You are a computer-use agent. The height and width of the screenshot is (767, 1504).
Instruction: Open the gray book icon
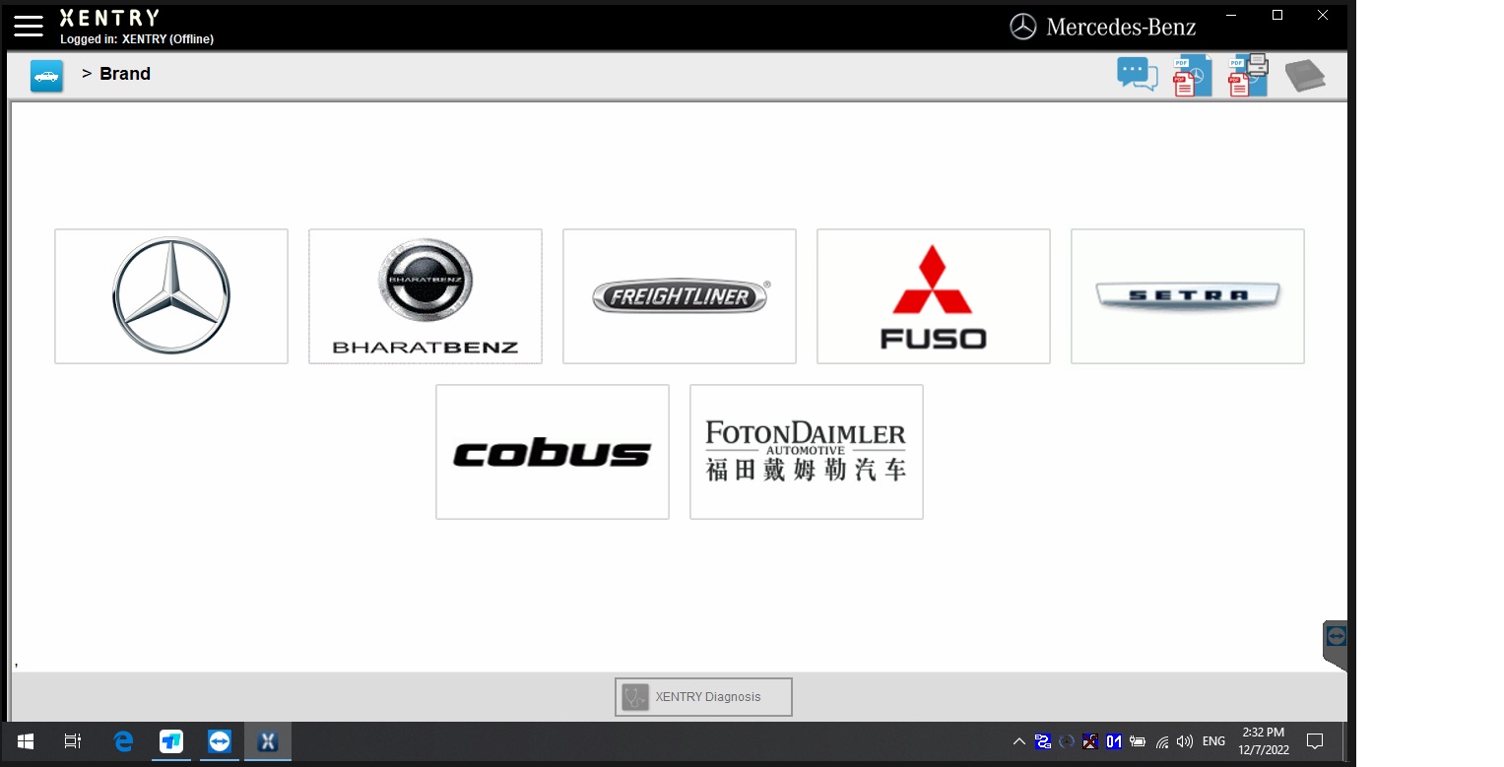[1305, 76]
